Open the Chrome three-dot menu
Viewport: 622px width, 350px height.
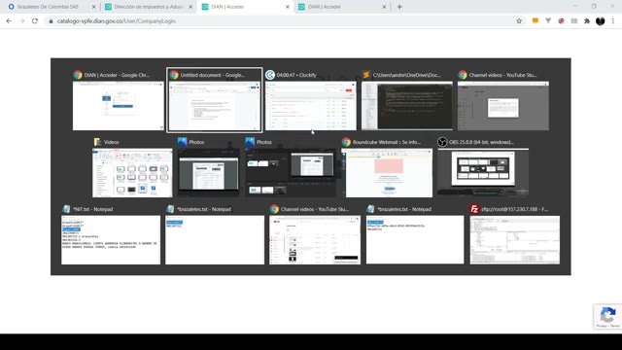coord(613,21)
